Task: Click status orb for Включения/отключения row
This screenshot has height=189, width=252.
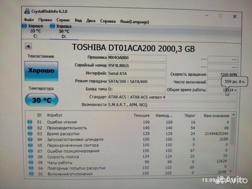Action: click(x=31, y=174)
